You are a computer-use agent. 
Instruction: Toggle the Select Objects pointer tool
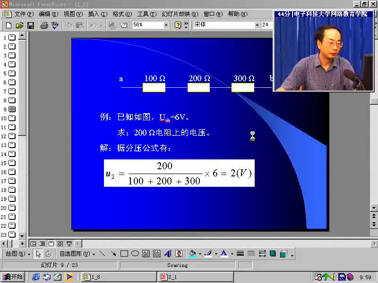point(38,254)
